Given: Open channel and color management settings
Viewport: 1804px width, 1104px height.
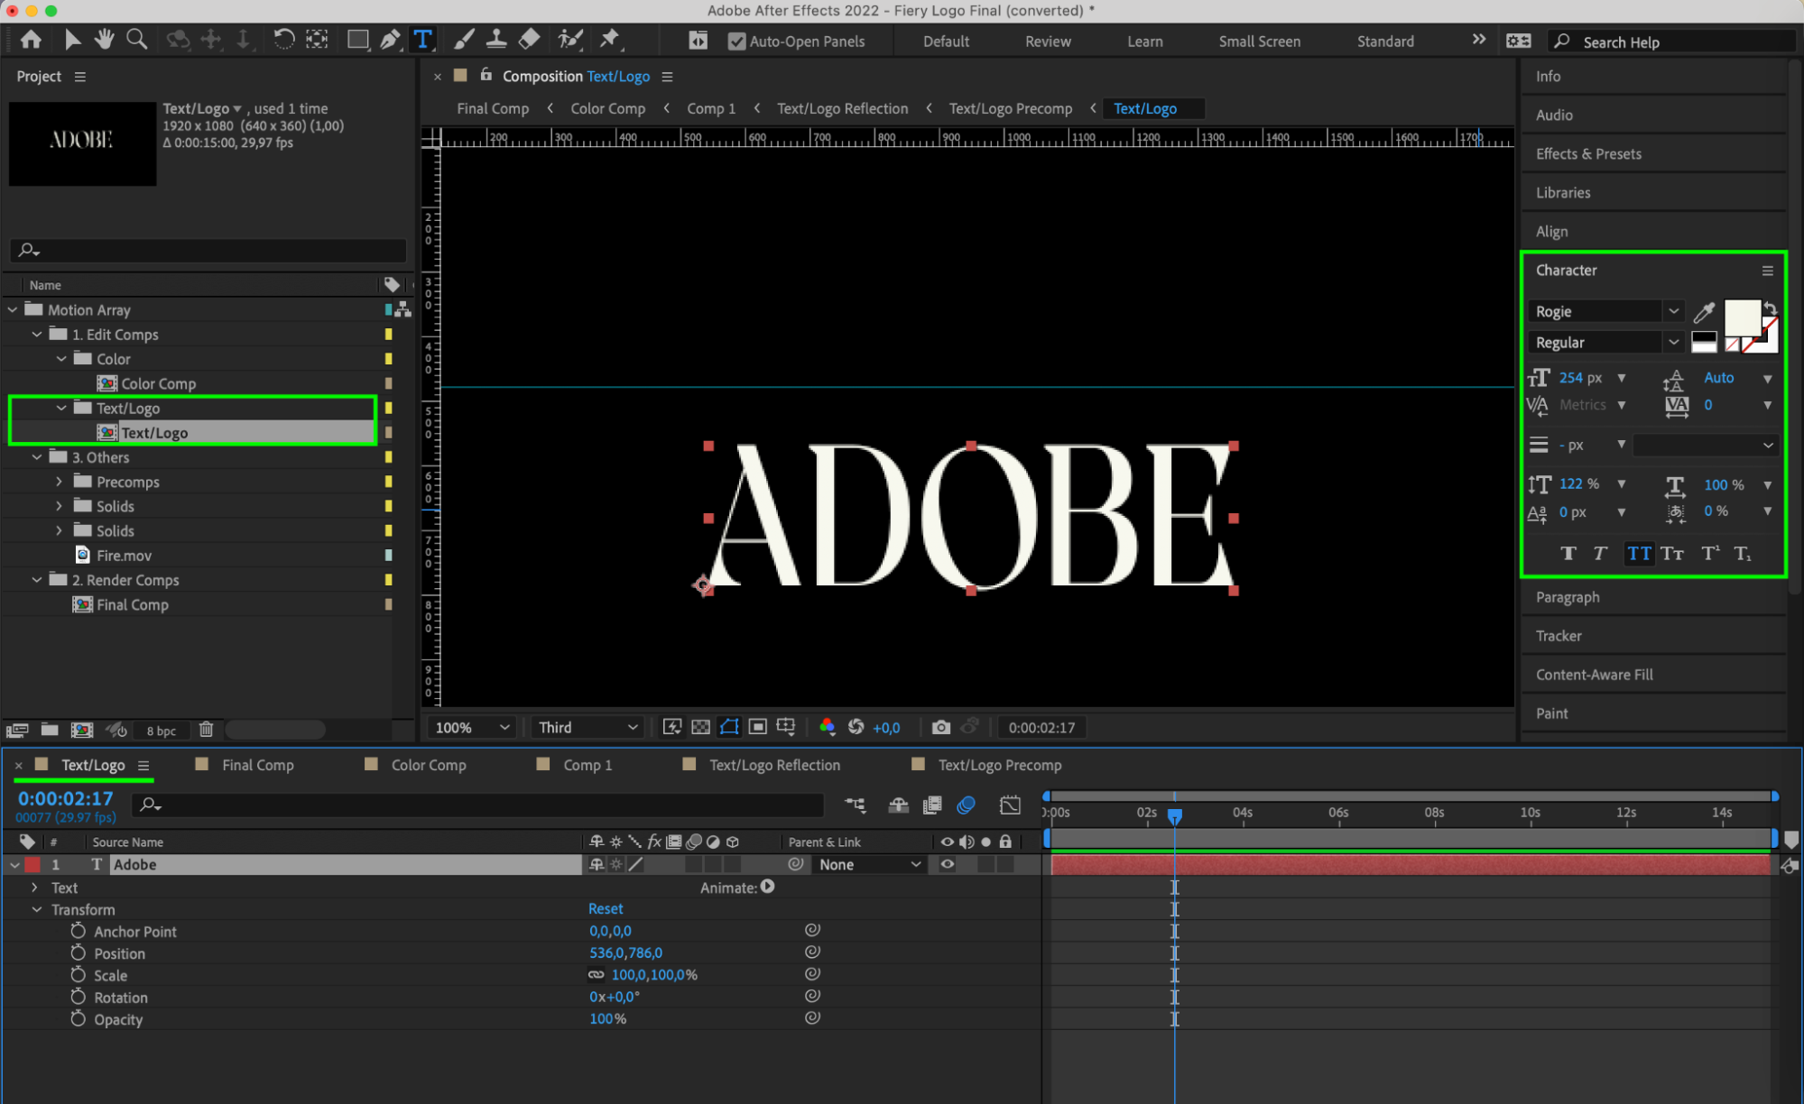Looking at the screenshot, I should pyautogui.click(x=827, y=727).
